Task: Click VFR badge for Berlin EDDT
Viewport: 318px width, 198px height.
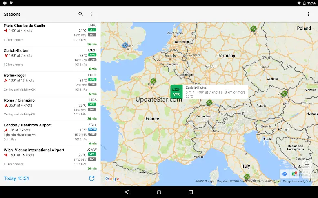Action: [92, 80]
